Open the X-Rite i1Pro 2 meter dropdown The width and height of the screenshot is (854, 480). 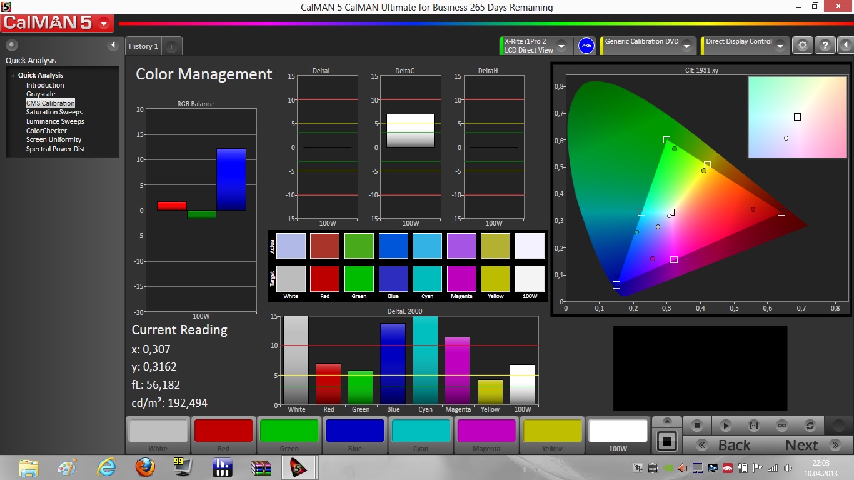pyautogui.click(x=561, y=46)
